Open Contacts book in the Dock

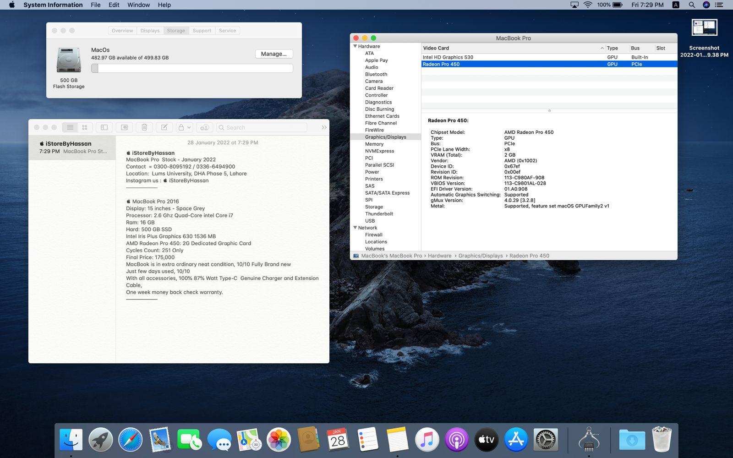[308, 440]
